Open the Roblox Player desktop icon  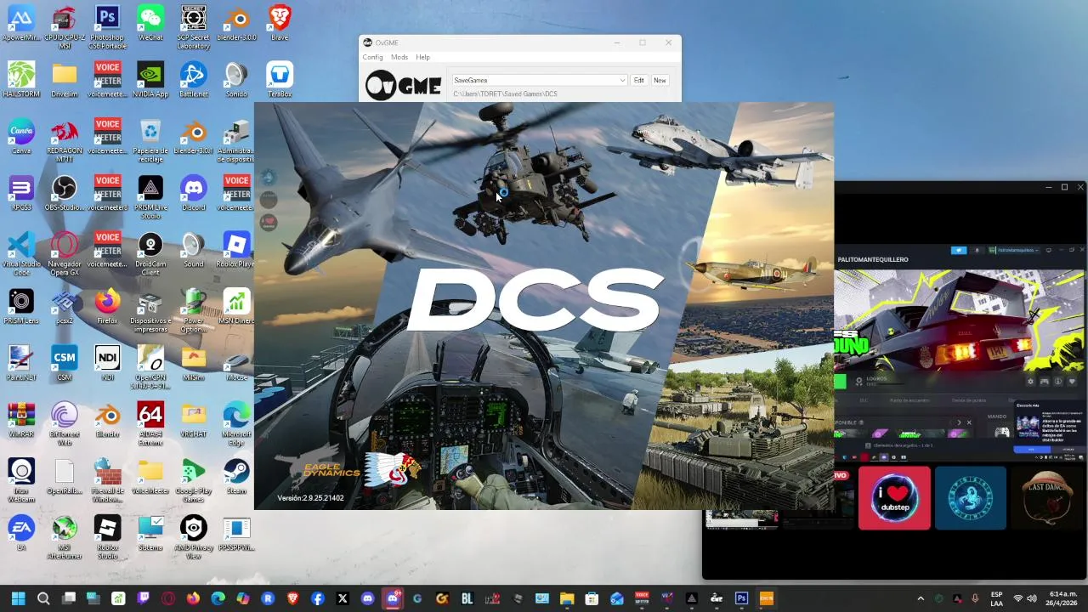236,250
